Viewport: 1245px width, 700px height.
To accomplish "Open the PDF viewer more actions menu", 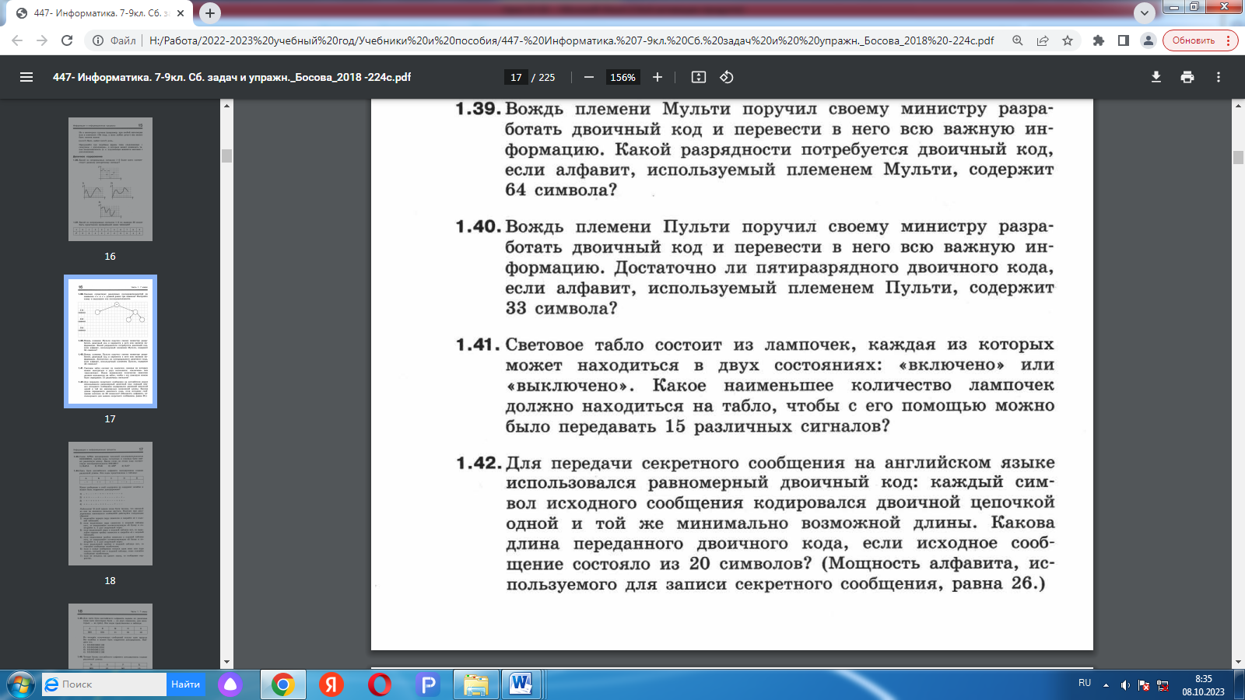I will (x=1219, y=77).
